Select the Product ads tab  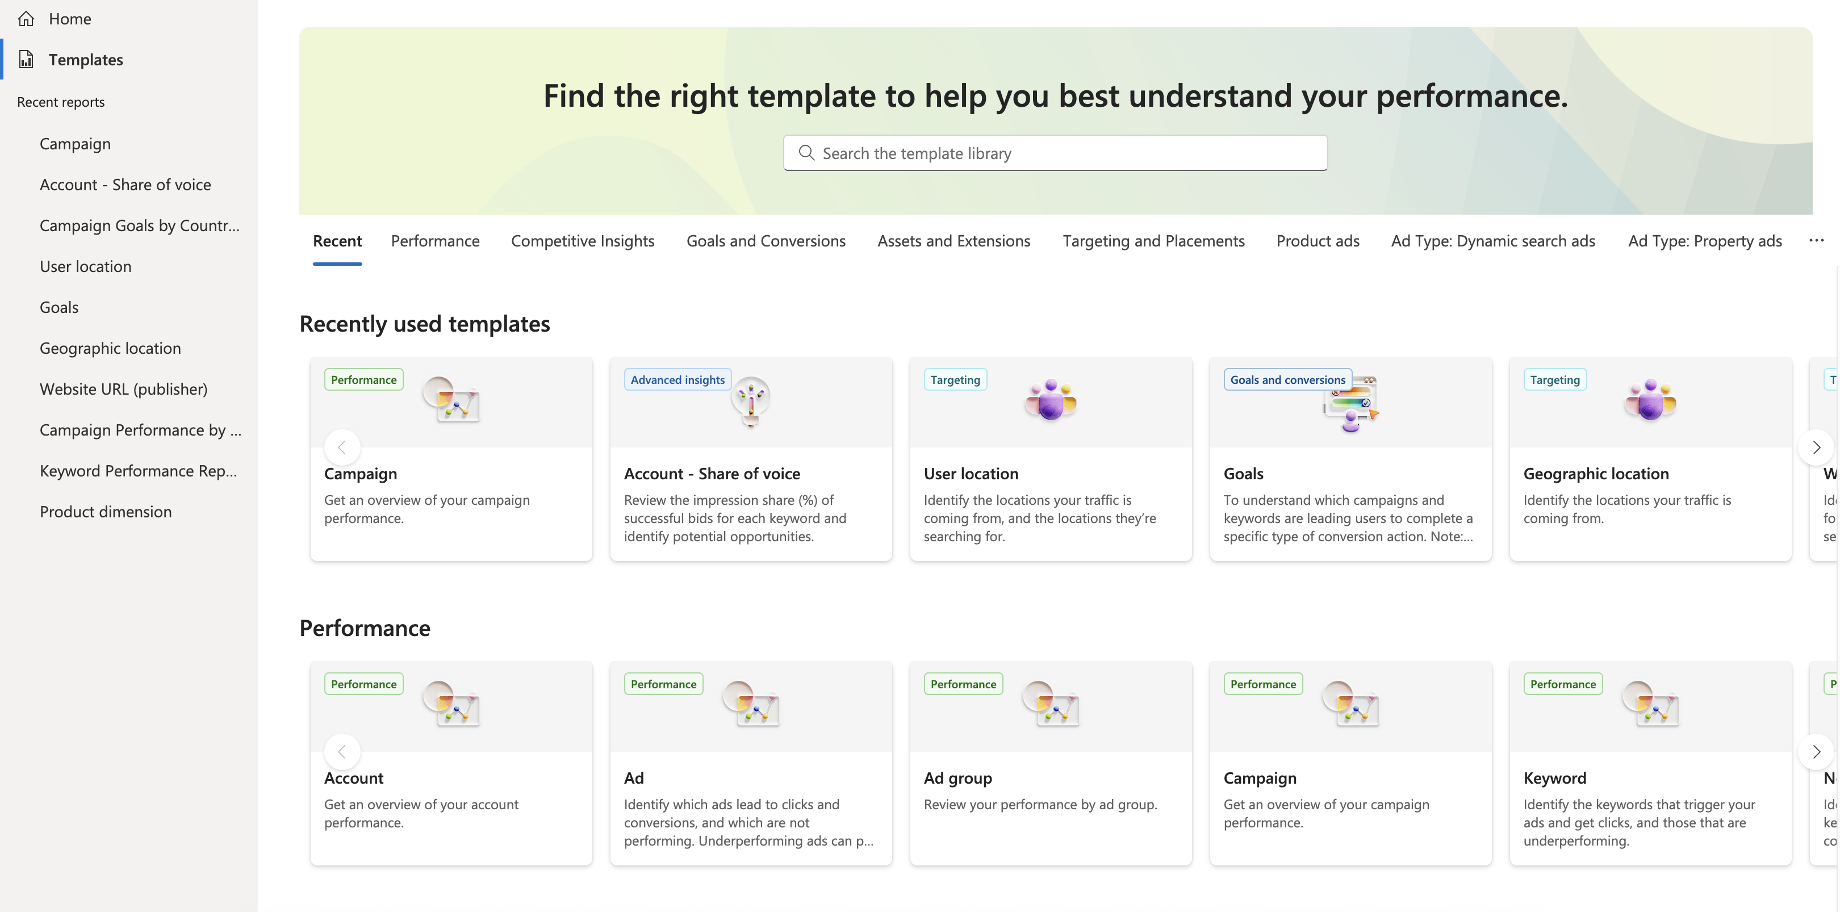click(1318, 241)
